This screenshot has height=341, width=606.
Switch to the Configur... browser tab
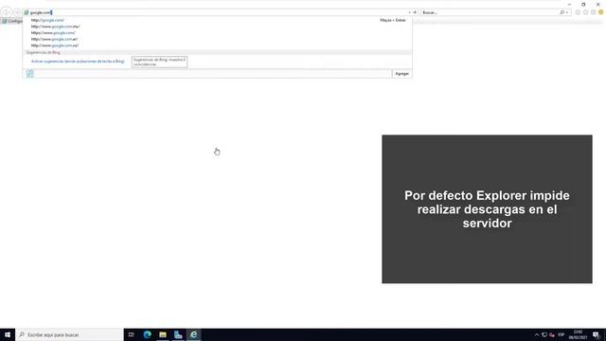coord(12,21)
